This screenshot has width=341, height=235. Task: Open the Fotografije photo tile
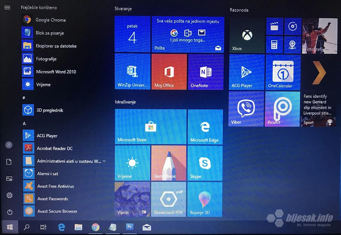[320, 36]
